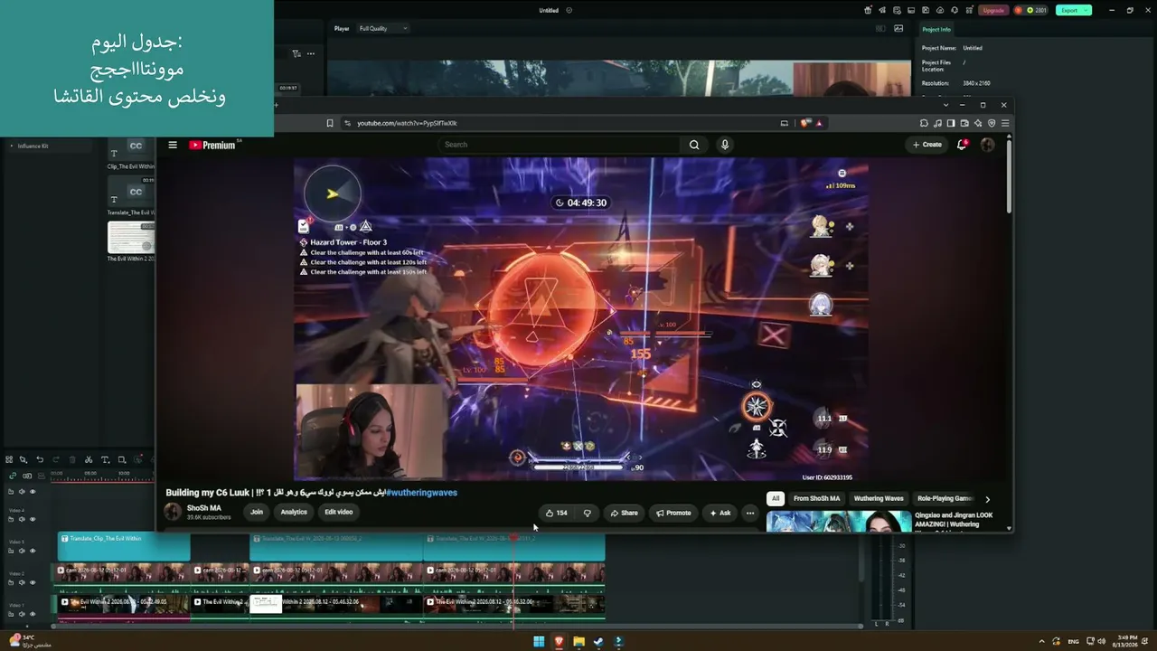Select the Translate_Clip_The Evil Within subtitle clip
Viewport: 1157px width, 651px height.
[124, 548]
